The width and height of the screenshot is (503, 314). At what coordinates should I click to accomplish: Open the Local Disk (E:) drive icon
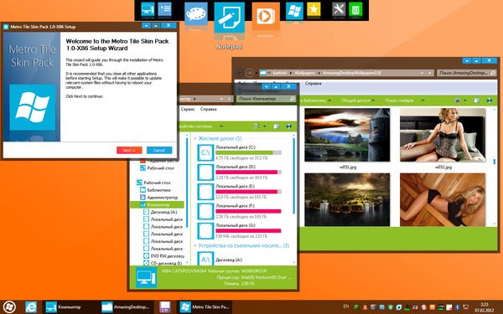[x=205, y=192]
